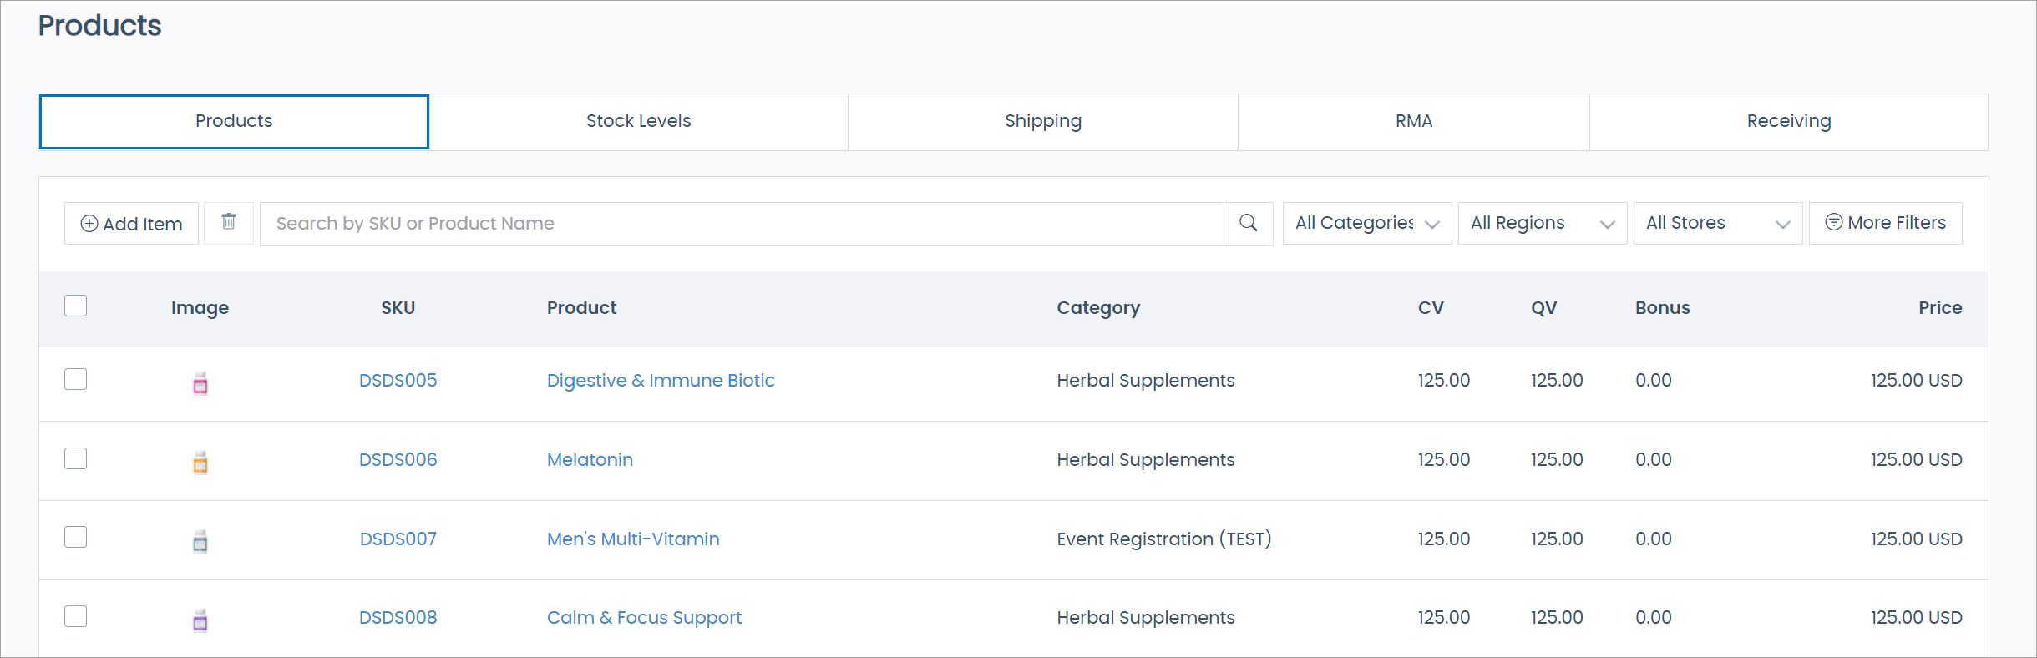Click Calm & Focus Support product image
Image resolution: width=2037 pixels, height=658 pixels.
pyautogui.click(x=200, y=620)
